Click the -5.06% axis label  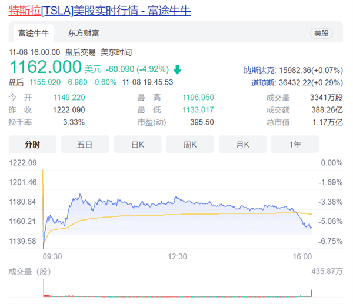pos(331,221)
